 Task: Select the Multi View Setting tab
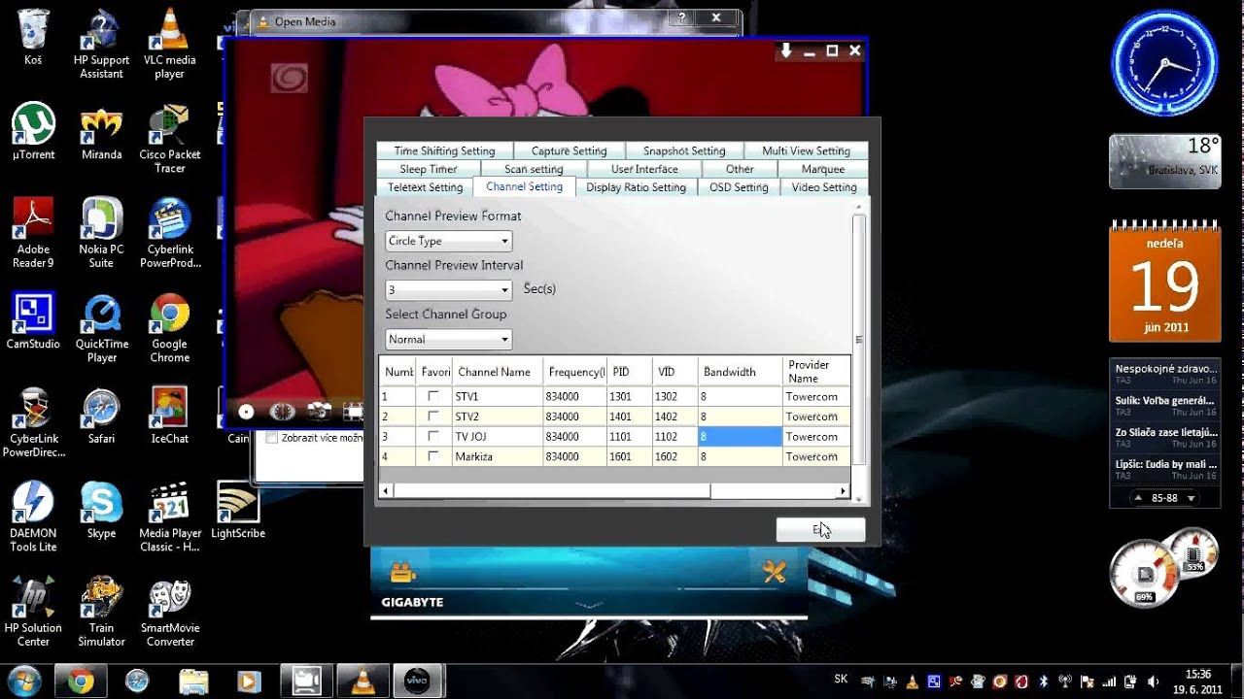tap(806, 150)
